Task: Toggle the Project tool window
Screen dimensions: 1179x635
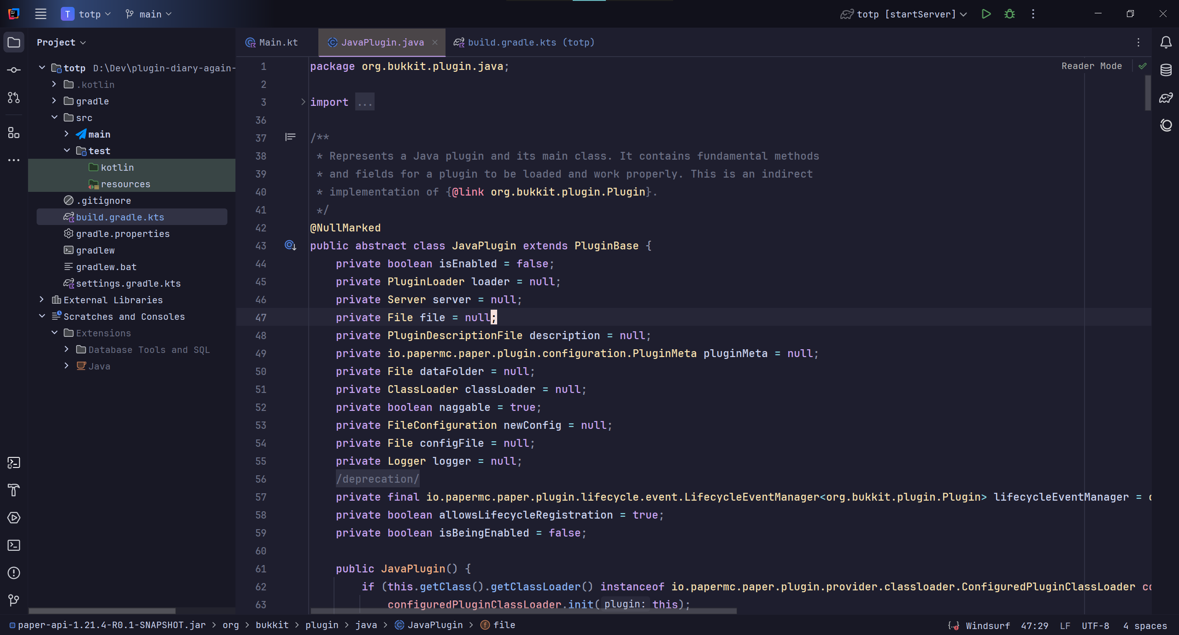Action: [x=14, y=42]
